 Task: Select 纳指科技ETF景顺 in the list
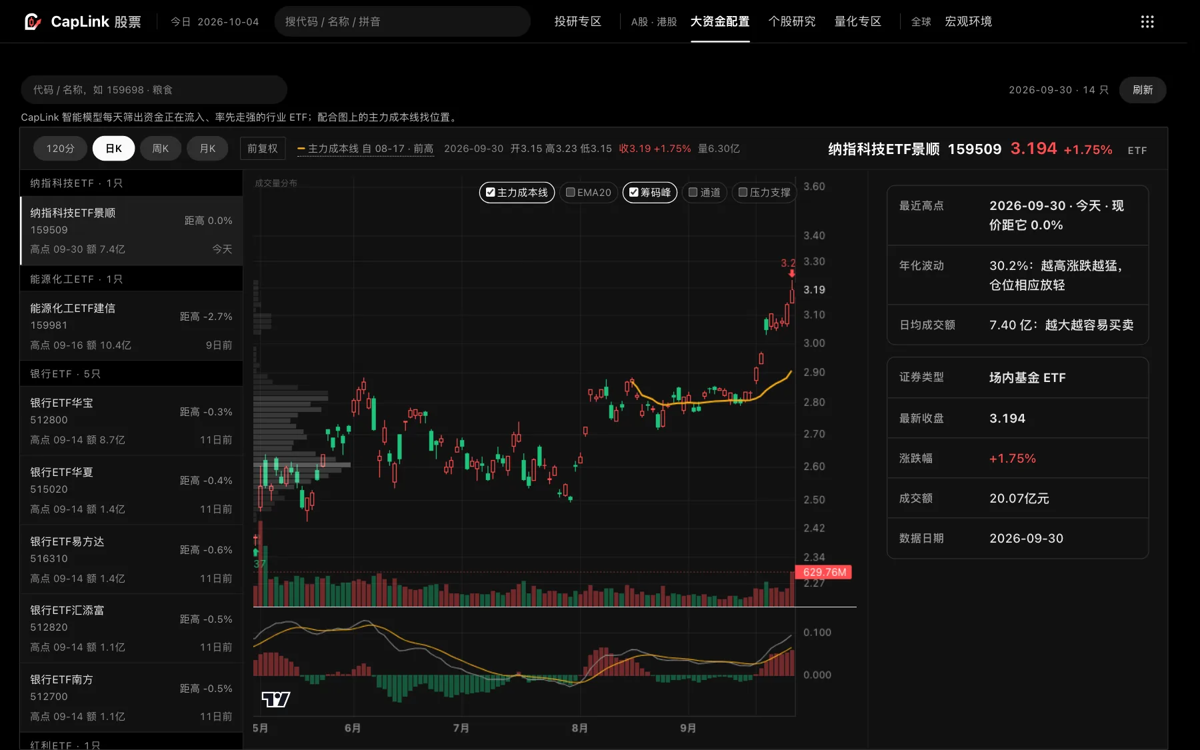click(x=131, y=231)
